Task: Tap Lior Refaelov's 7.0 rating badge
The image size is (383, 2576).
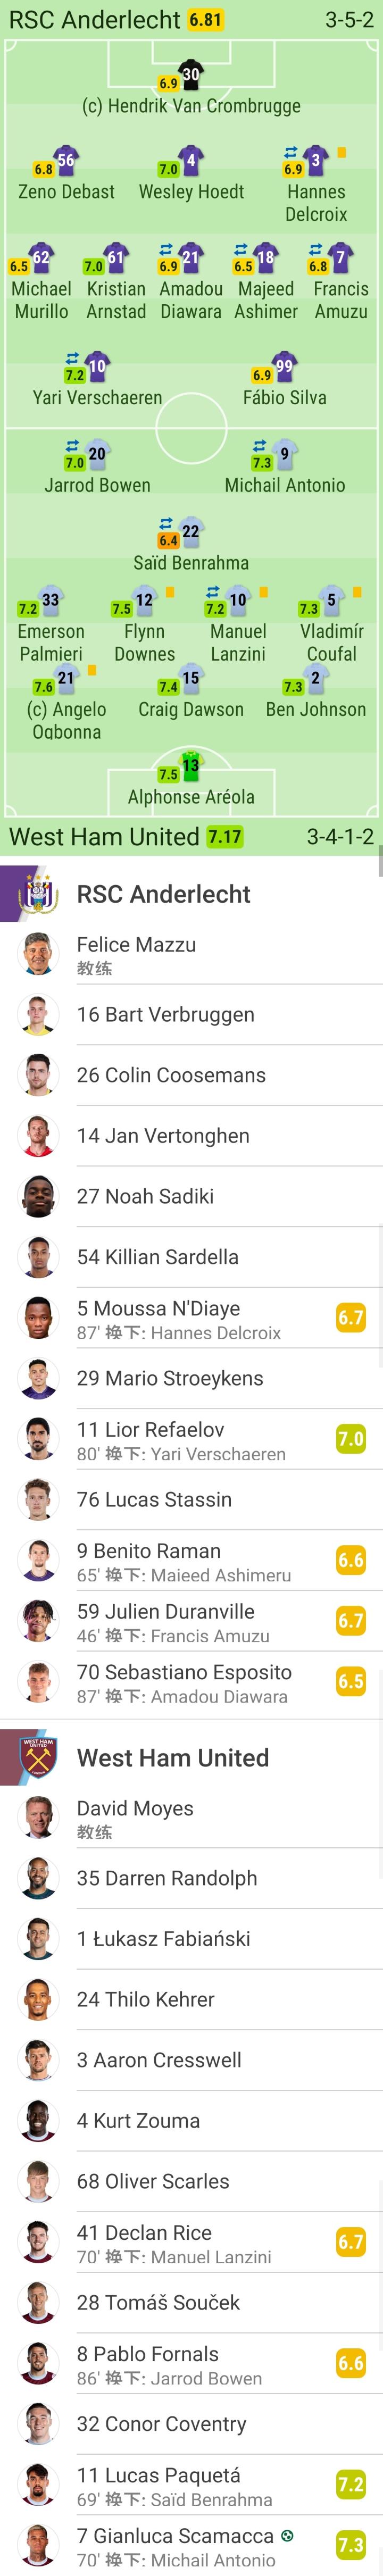Action: pyautogui.click(x=350, y=1439)
